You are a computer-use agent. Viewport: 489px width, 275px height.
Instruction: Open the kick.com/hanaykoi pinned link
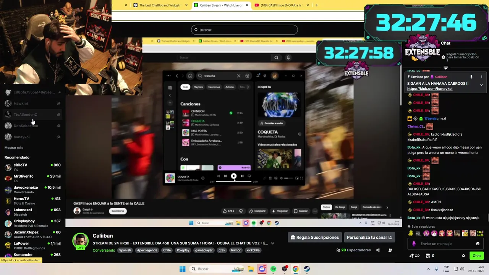click(430, 89)
